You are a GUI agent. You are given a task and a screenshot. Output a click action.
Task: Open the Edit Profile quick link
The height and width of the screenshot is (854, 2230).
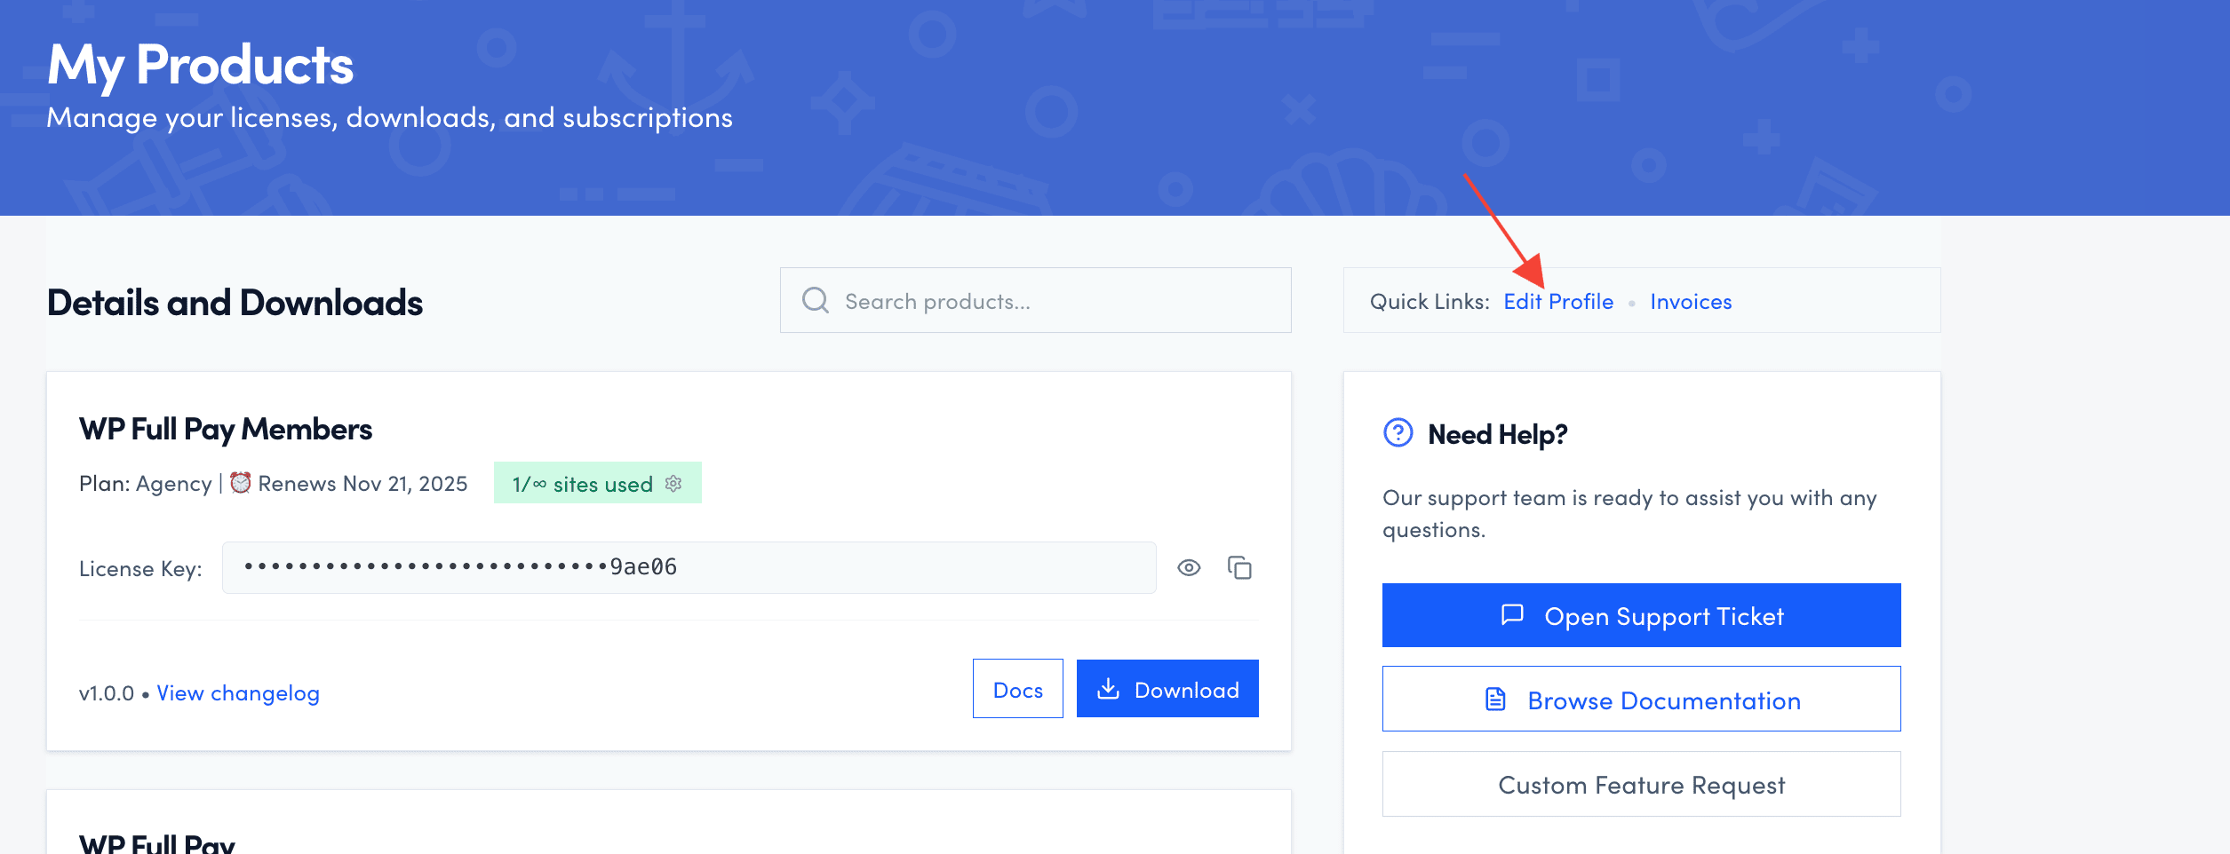[x=1557, y=302]
